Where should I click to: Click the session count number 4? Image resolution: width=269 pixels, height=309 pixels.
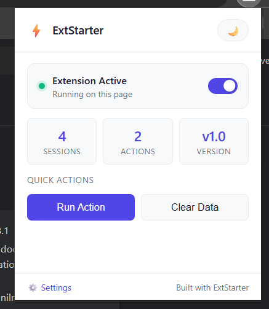(62, 136)
